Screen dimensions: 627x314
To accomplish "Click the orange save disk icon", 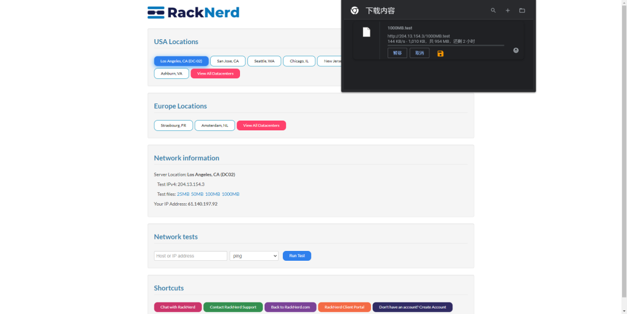I will click(440, 53).
